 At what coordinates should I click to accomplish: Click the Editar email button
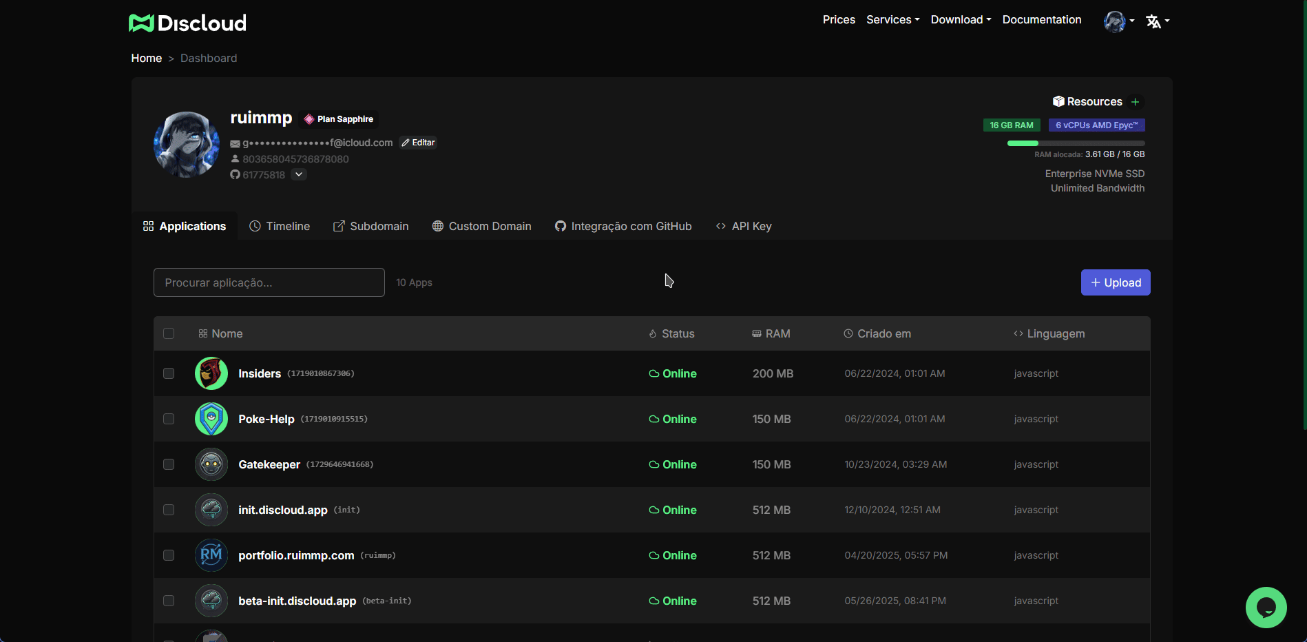[x=418, y=143]
